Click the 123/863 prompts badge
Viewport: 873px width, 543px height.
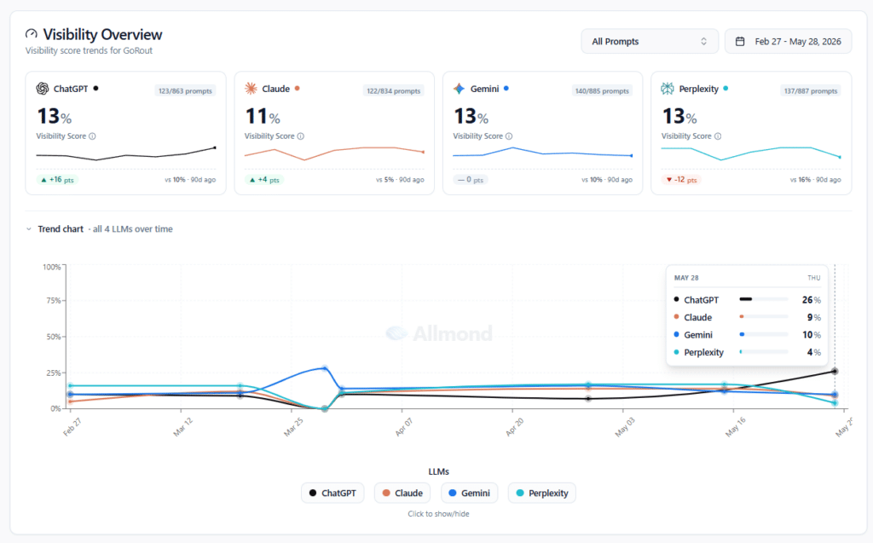185,90
